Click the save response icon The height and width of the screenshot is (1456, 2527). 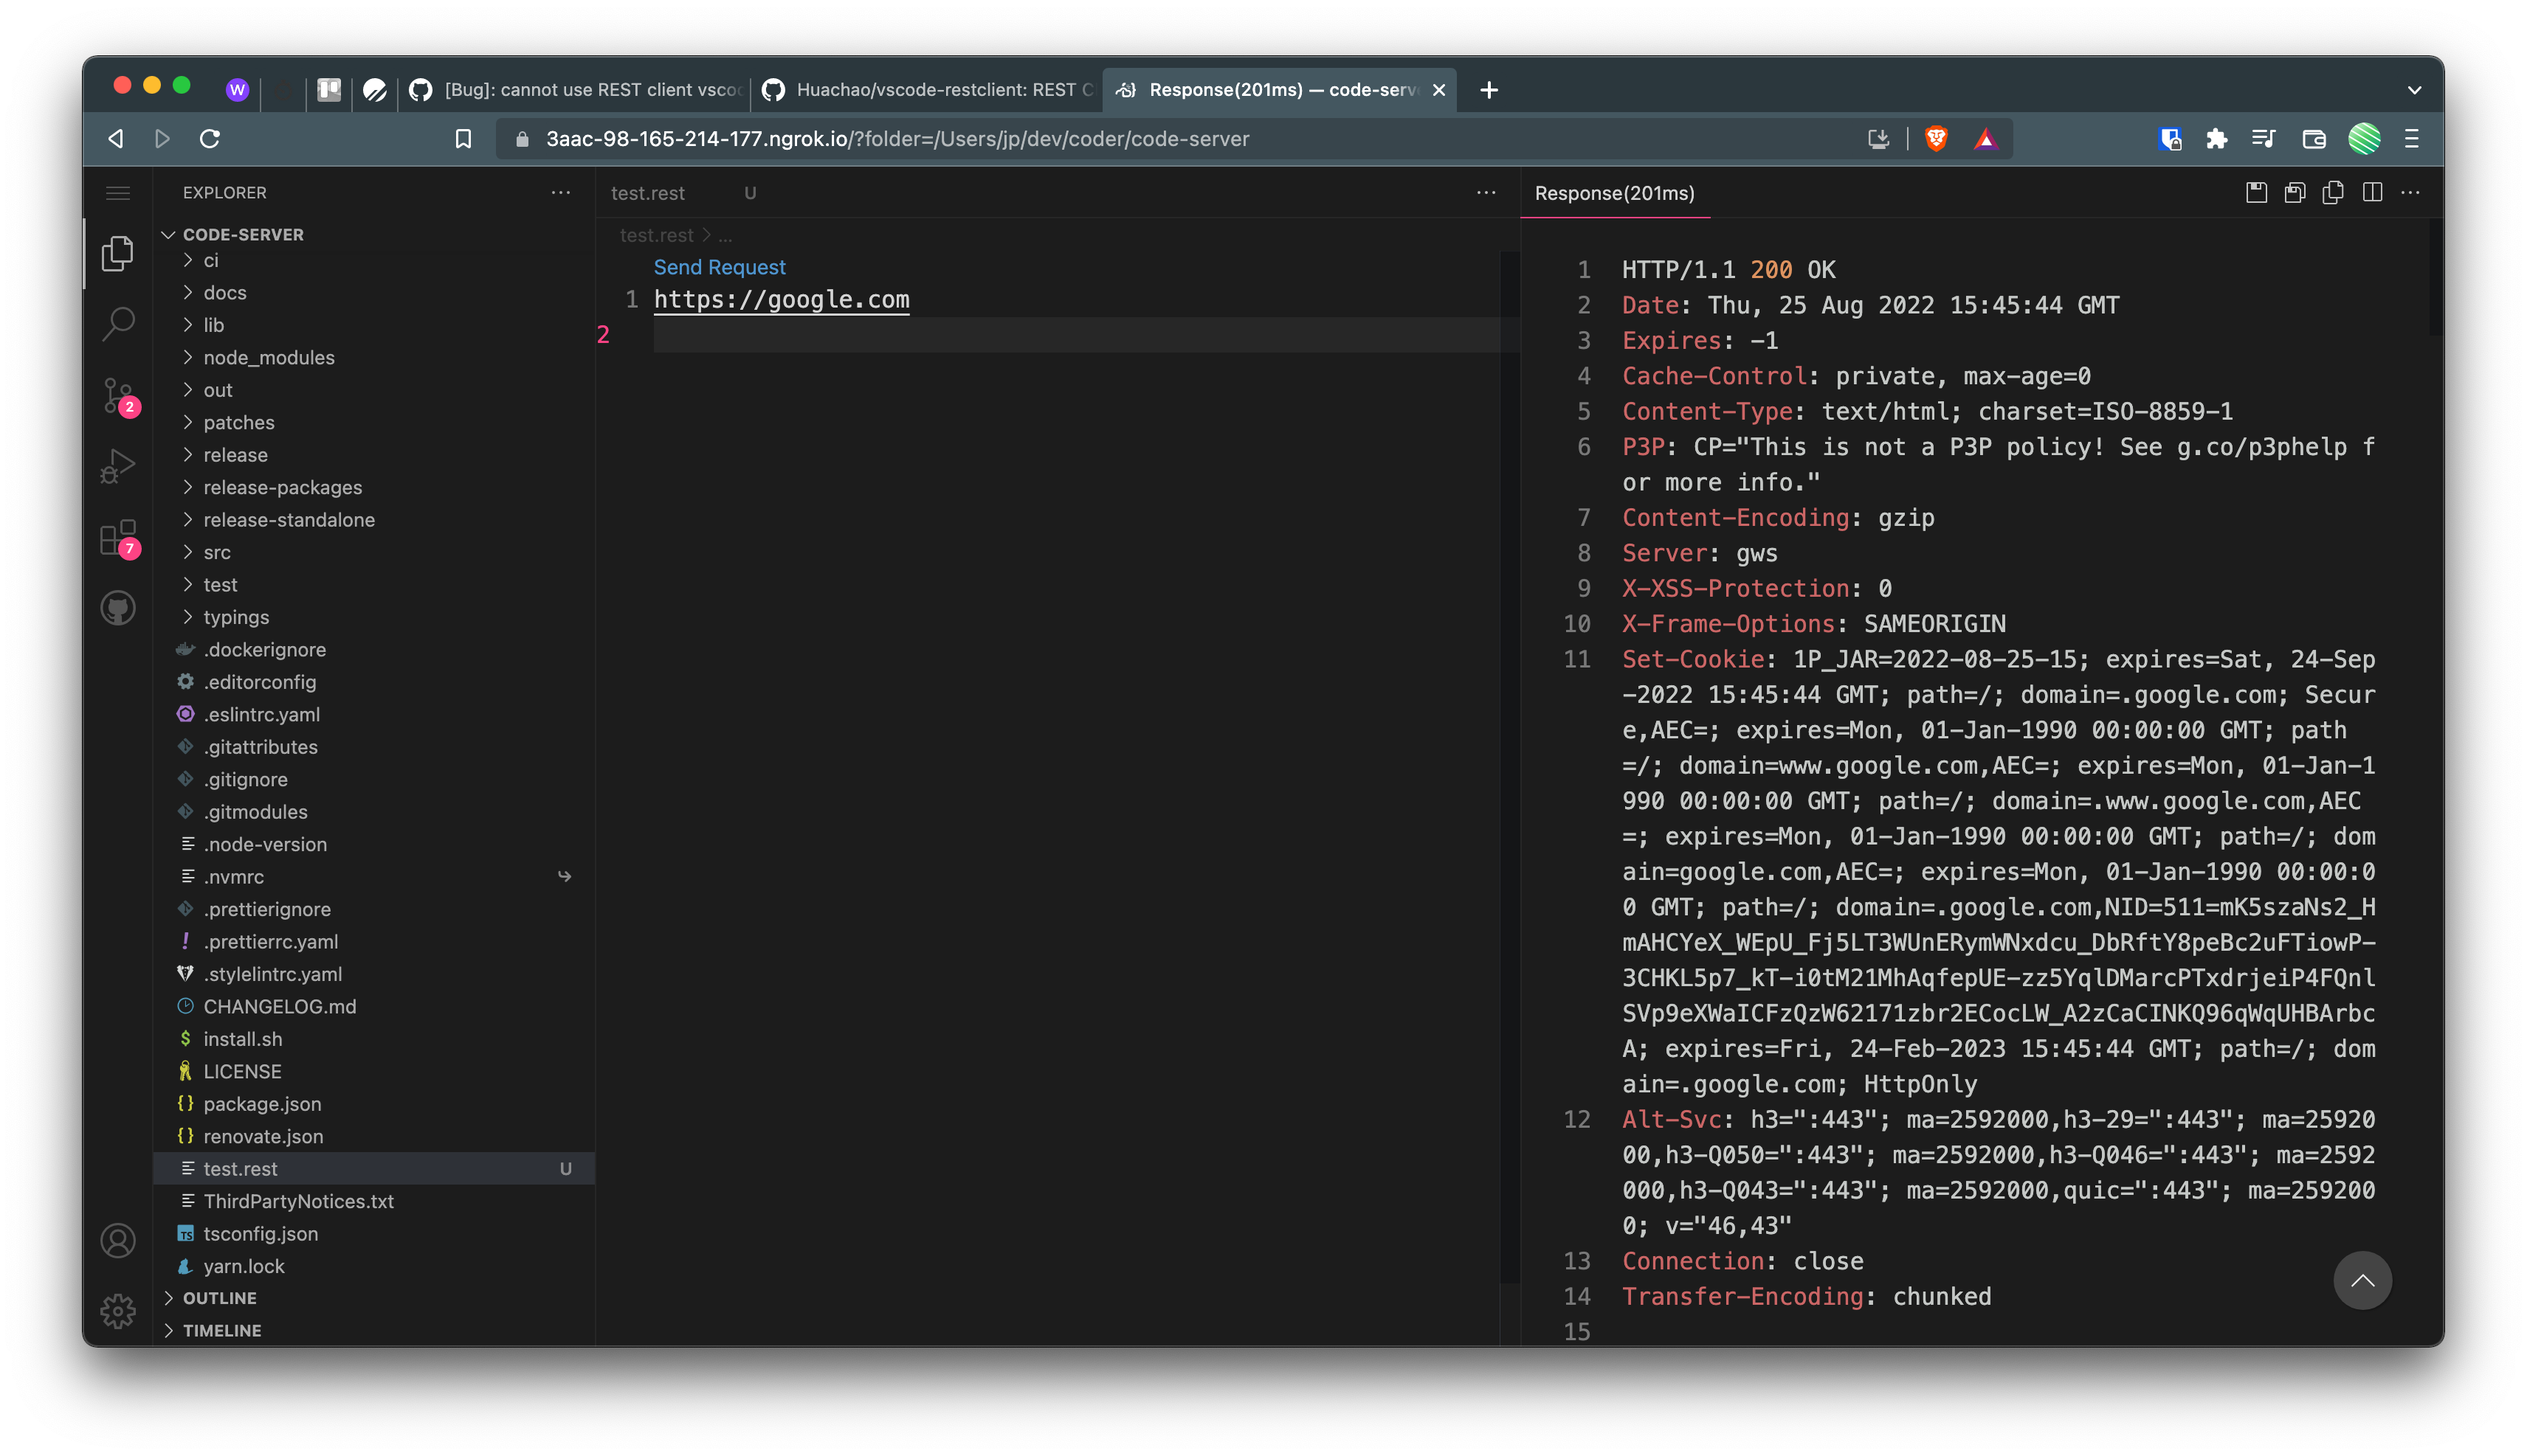click(2256, 193)
